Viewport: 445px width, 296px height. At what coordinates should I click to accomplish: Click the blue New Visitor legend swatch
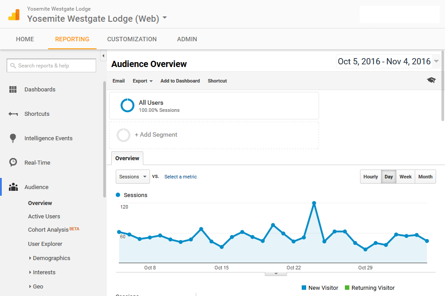point(304,288)
